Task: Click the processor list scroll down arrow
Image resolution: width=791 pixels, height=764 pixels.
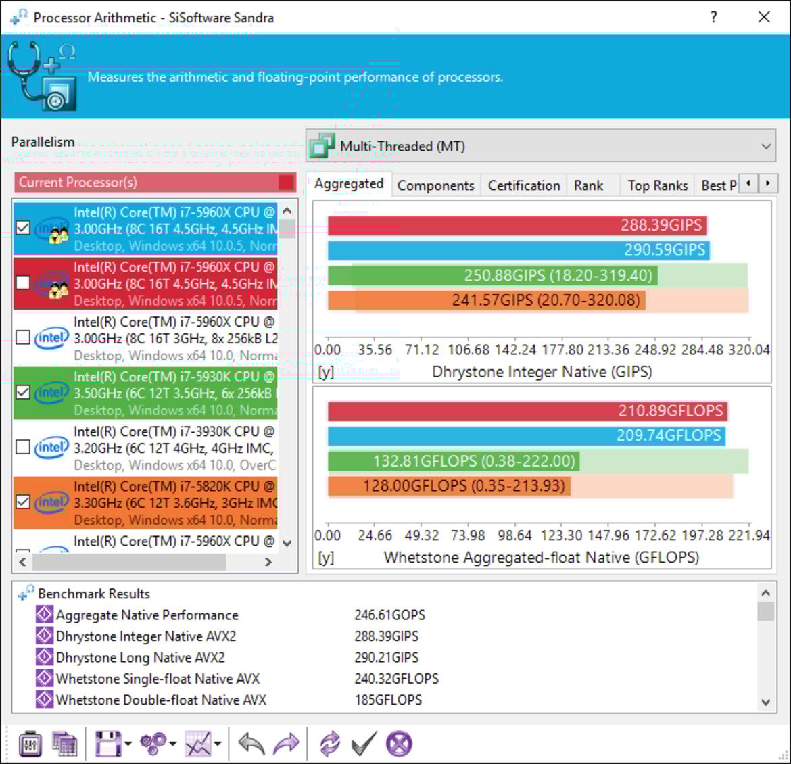Action: click(x=287, y=543)
